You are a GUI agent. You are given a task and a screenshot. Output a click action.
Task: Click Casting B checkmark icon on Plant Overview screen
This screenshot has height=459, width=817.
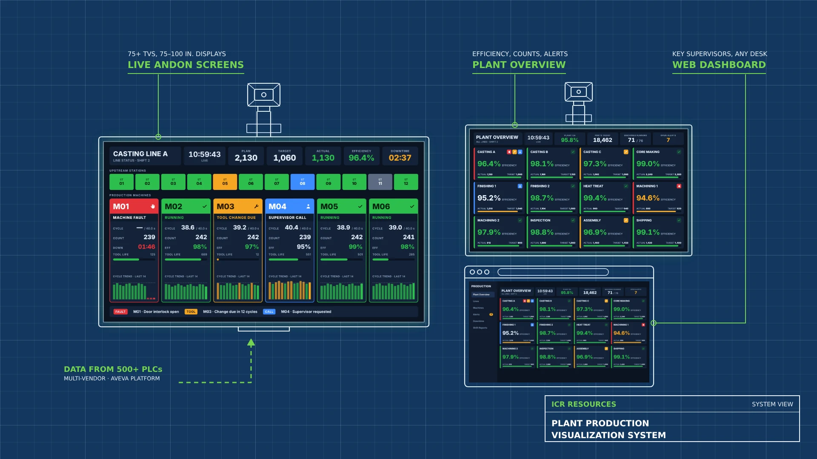pos(573,152)
